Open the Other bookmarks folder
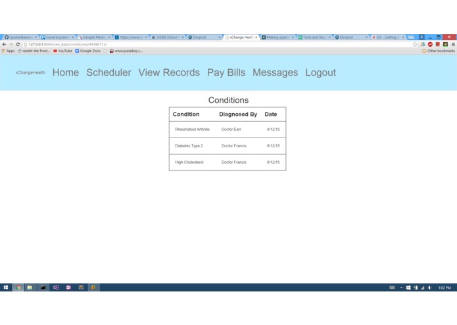457x325 pixels. coord(439,51)
